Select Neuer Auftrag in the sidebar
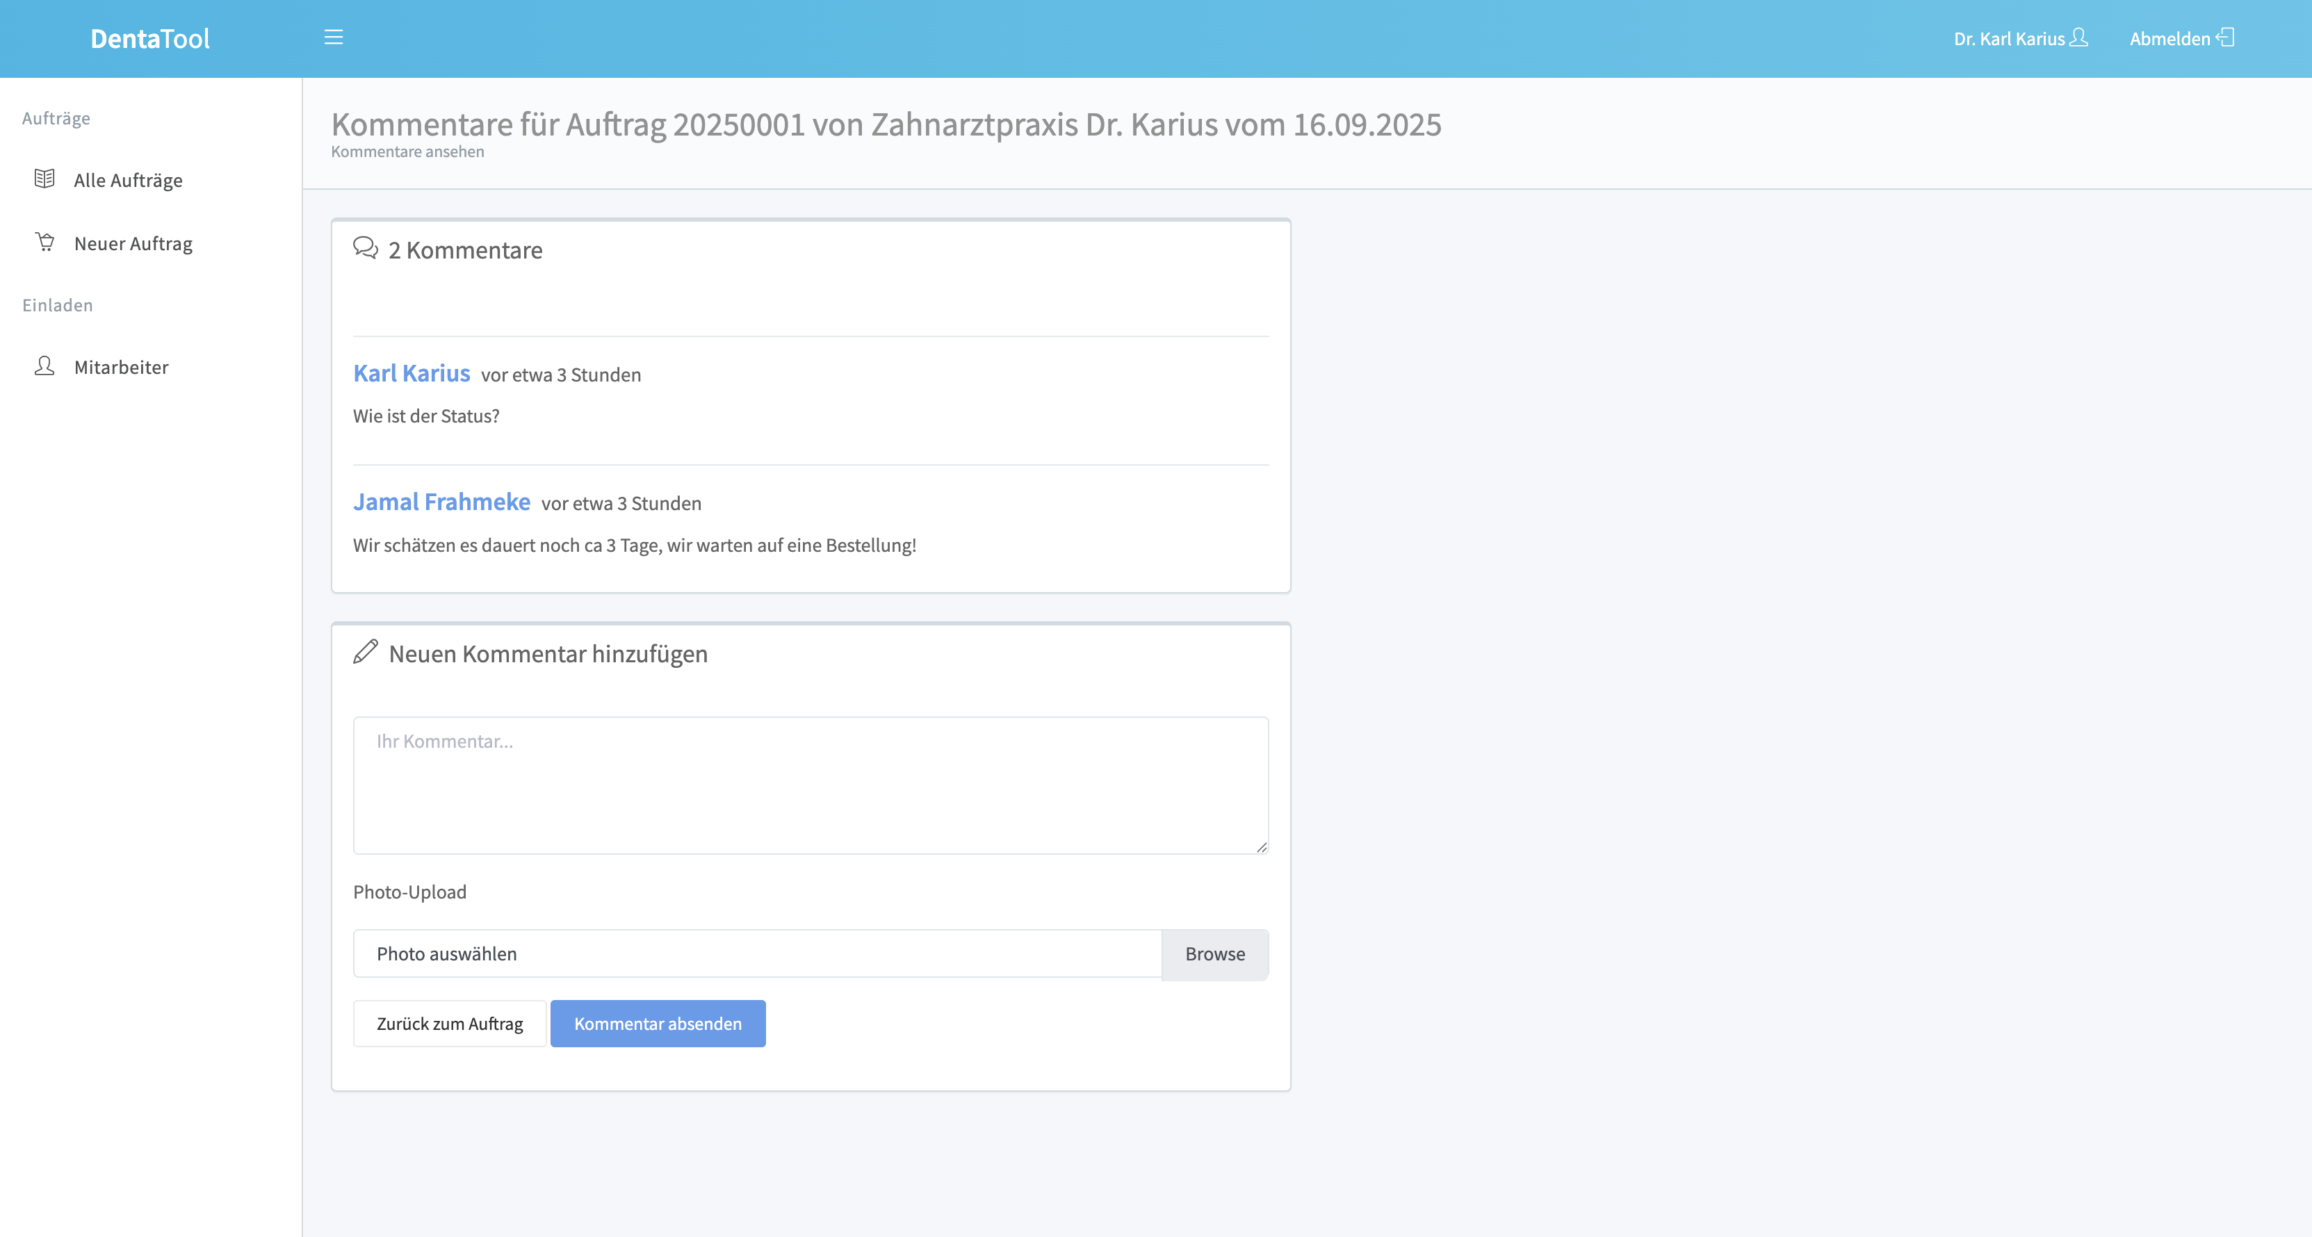This screenshot has width=2312, height=1237. (x=133, y=244)
